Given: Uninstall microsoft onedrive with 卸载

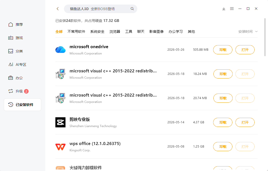Looking at the screenshot, I should point(223,50).
